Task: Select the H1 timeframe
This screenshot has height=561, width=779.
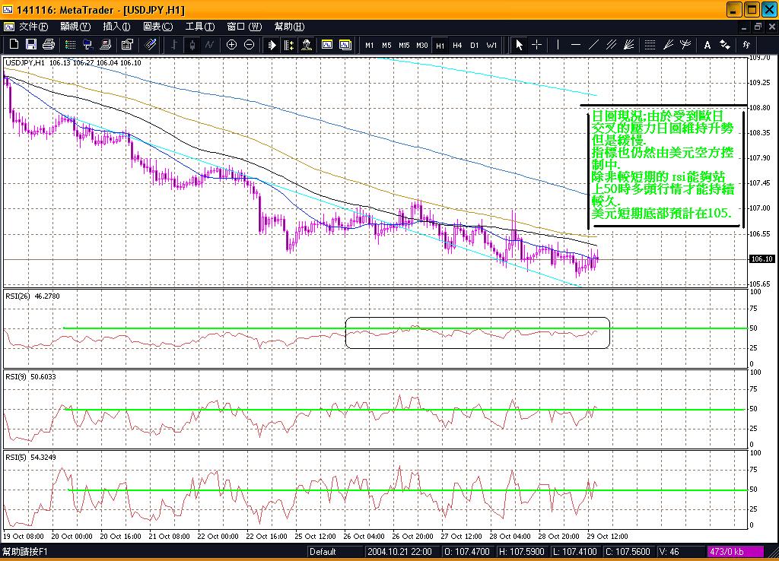Action: 440,45
